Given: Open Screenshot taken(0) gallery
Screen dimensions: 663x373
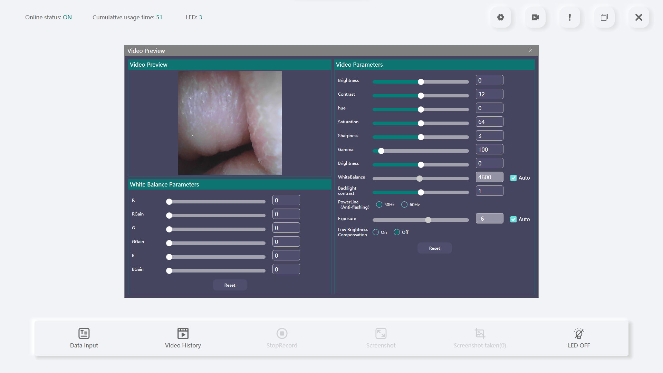Looking at the screenshot, I should (480, 338).
